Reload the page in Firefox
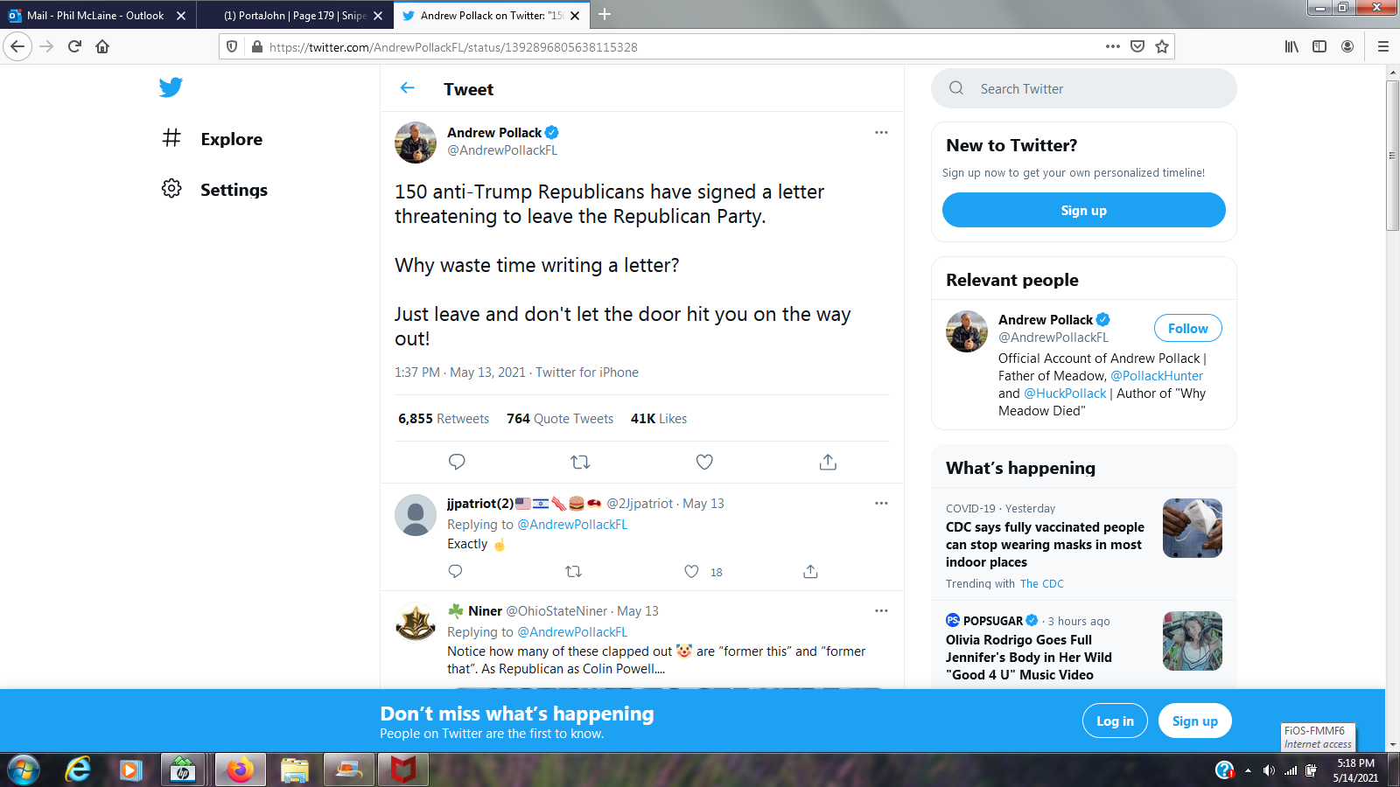Screen dimensions: 1400x787 (x=74, y=46)
